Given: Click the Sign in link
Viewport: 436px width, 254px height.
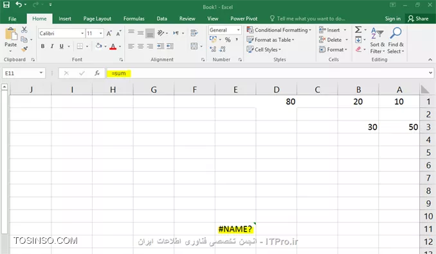Looking at the screenshot, I should (393, 19).
